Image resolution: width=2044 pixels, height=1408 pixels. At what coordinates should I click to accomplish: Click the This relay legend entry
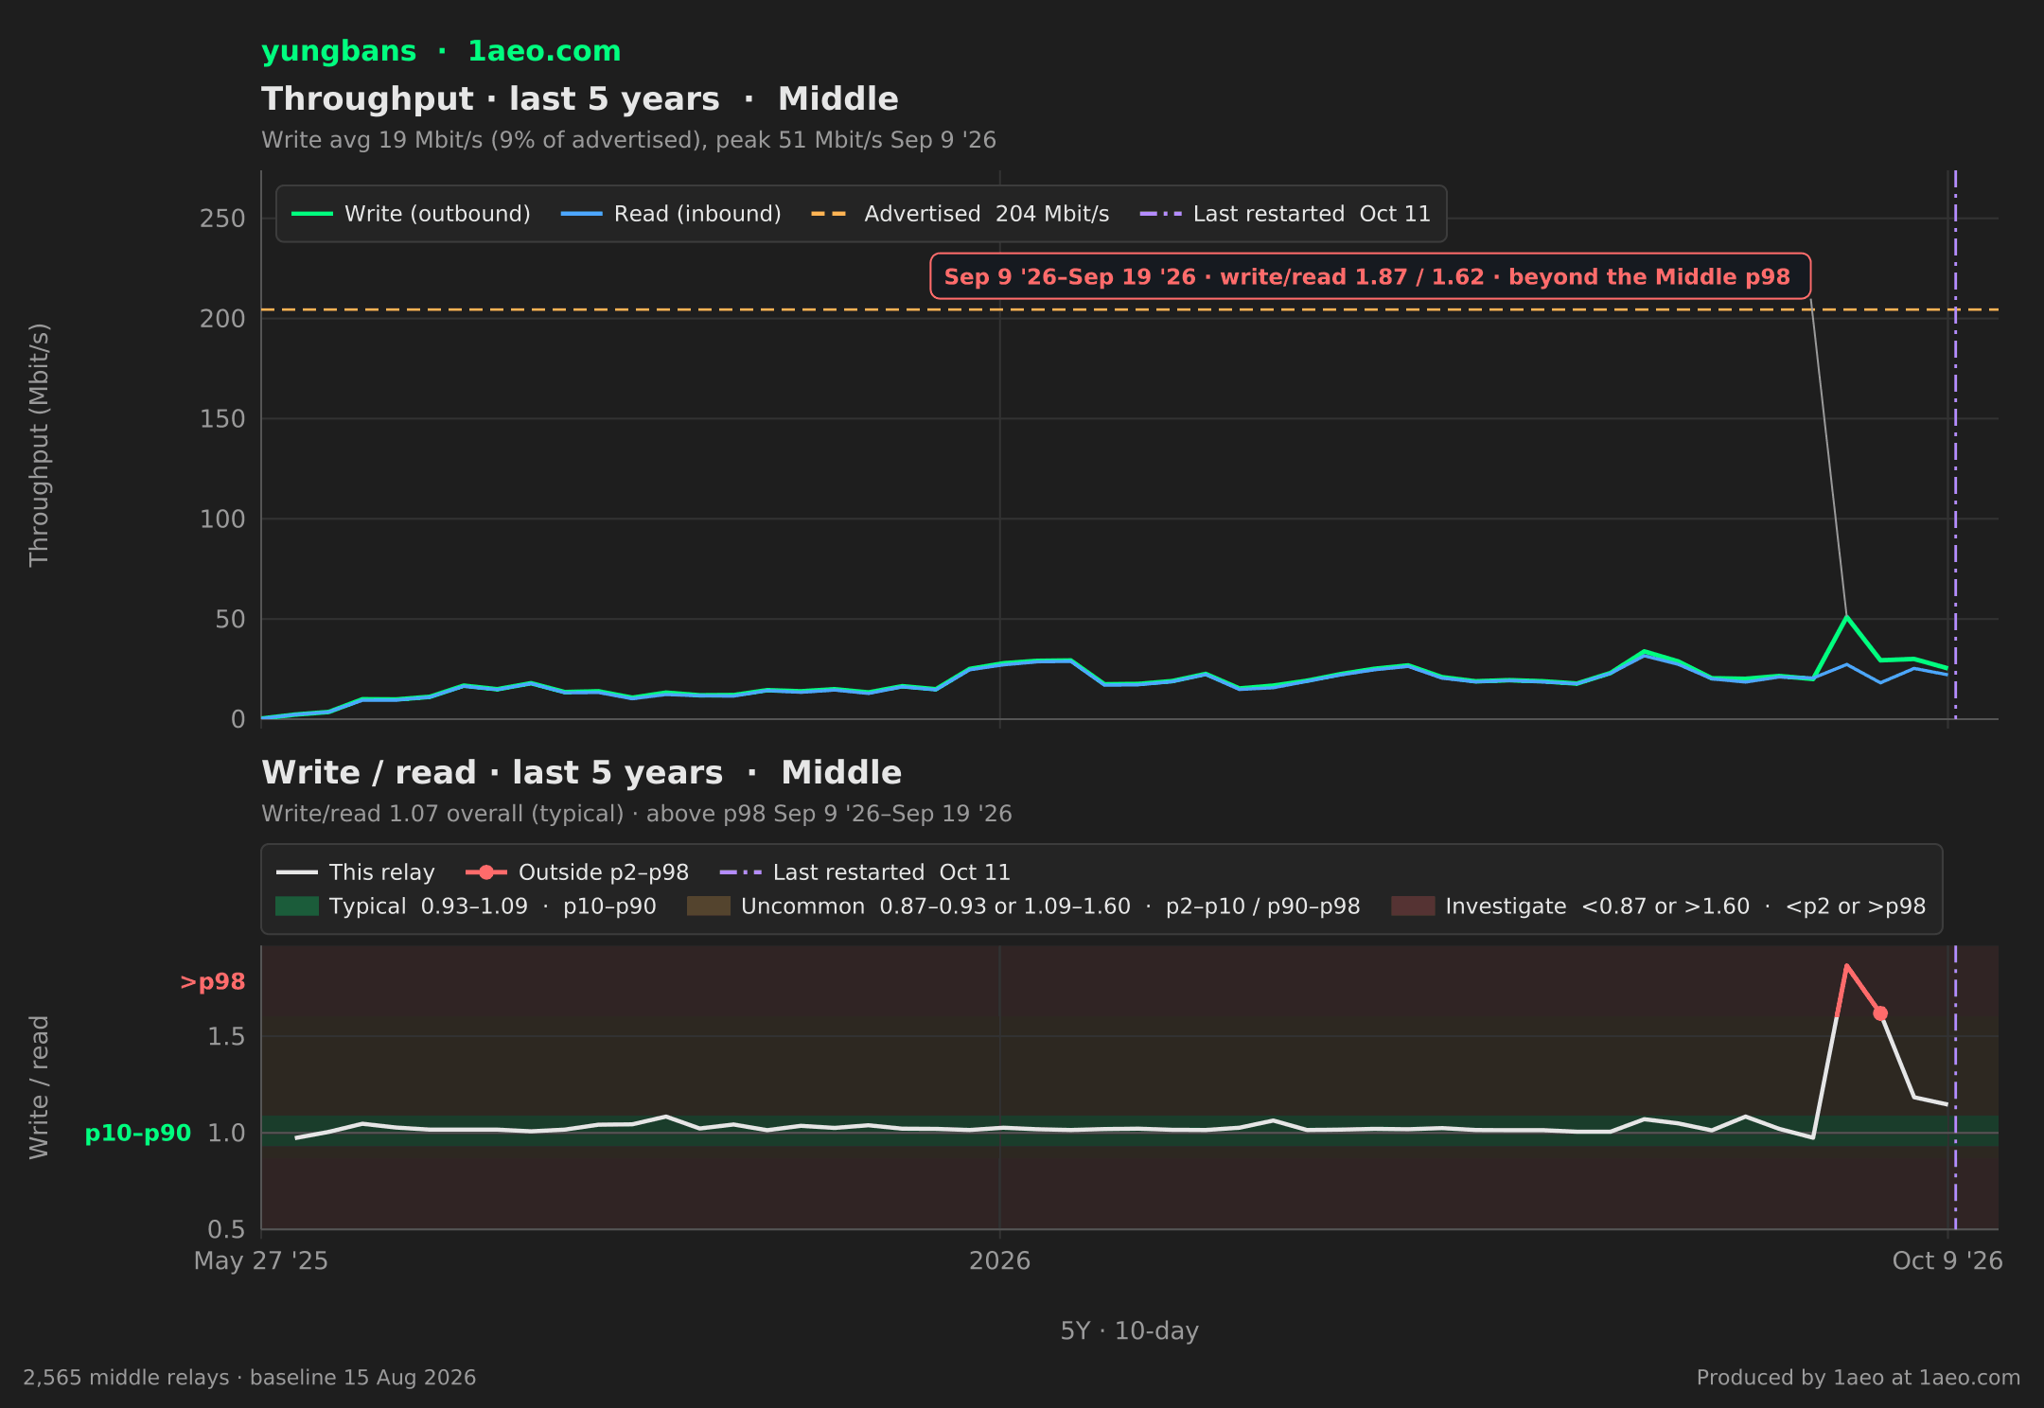point(356,872)
